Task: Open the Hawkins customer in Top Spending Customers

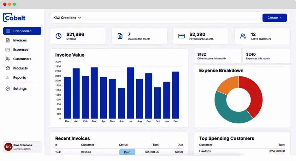Action: point(205,151)
